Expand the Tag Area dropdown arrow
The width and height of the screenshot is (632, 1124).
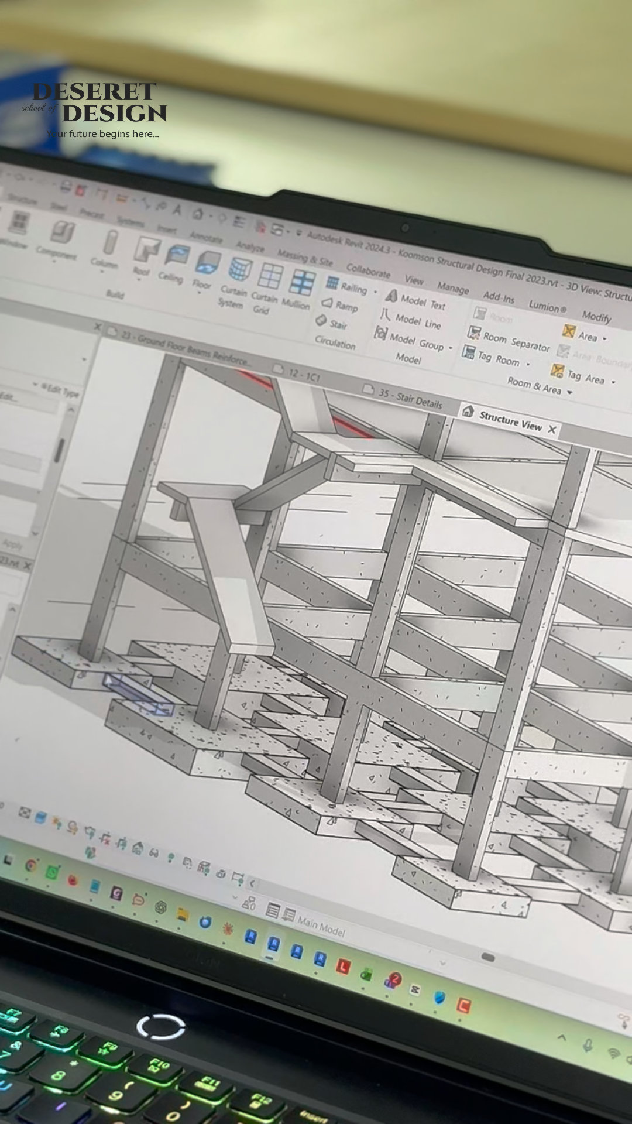[x=613, y=382]
